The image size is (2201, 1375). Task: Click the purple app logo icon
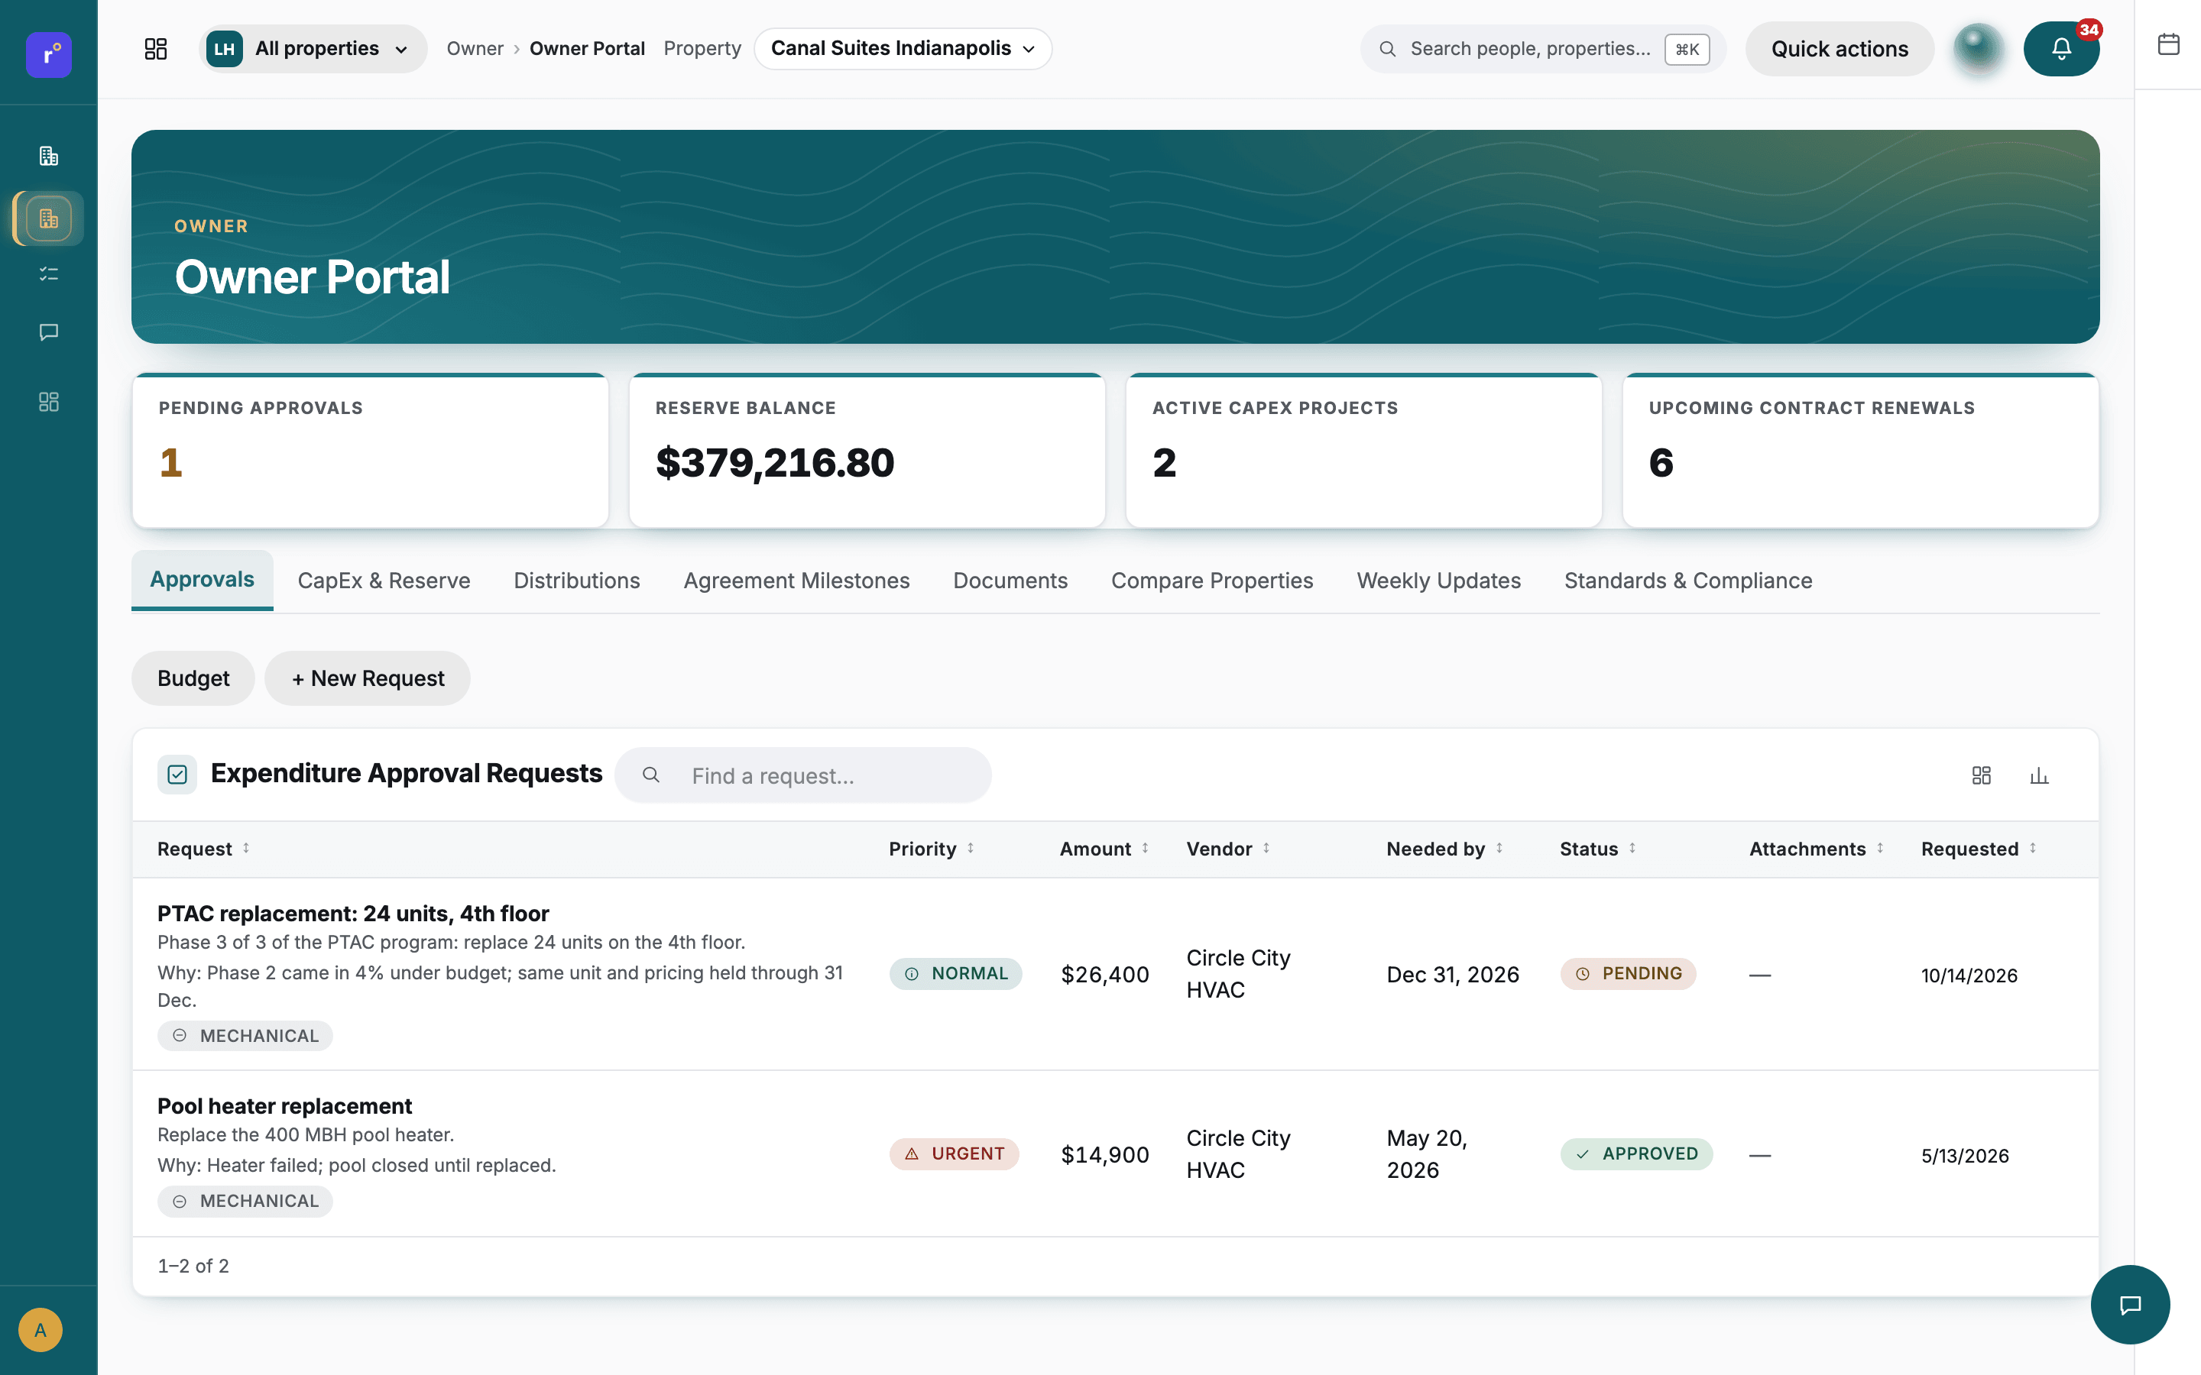tap(49, 54)
